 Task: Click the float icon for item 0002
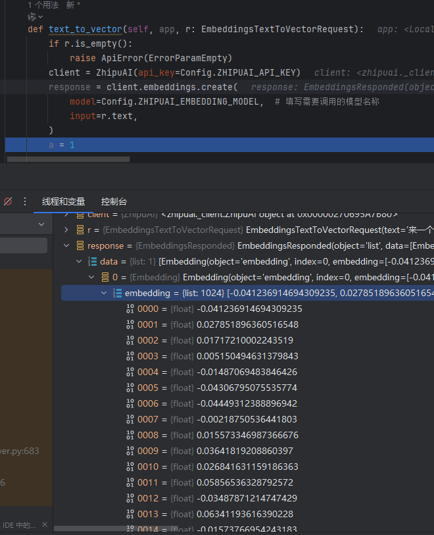(130, 340)
